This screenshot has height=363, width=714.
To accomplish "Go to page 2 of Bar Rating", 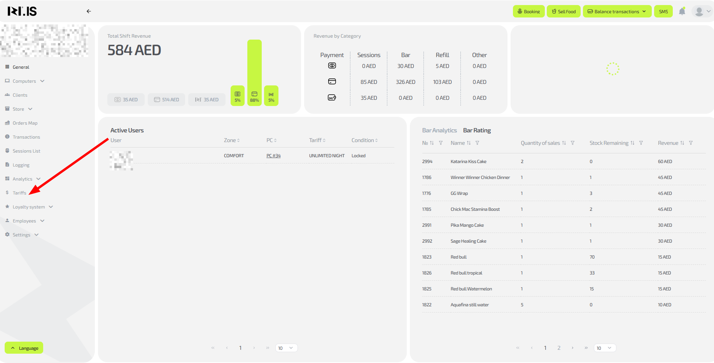I will click(559, 348).
